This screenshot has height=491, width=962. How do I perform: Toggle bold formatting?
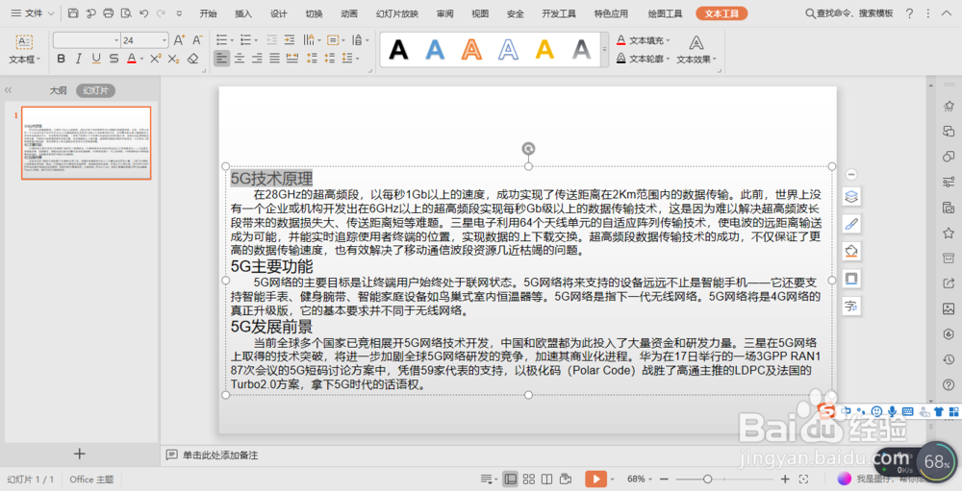61,59
